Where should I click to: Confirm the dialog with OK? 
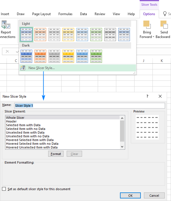(130, 196)
